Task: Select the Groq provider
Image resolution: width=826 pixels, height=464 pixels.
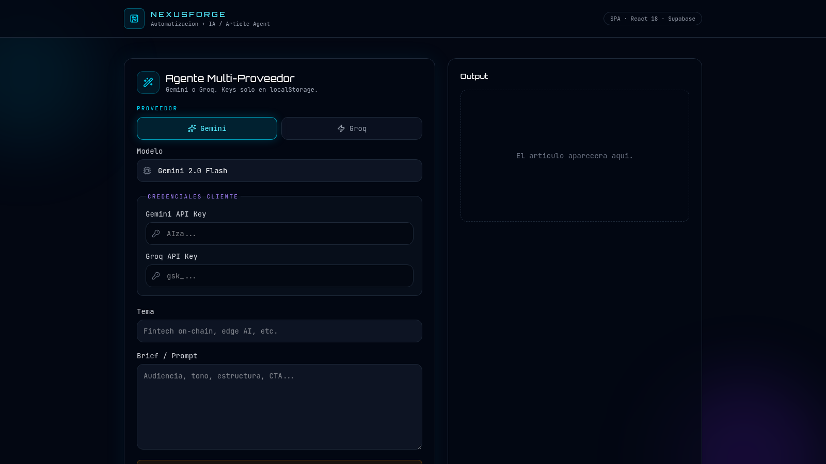Action: point(352,128)
